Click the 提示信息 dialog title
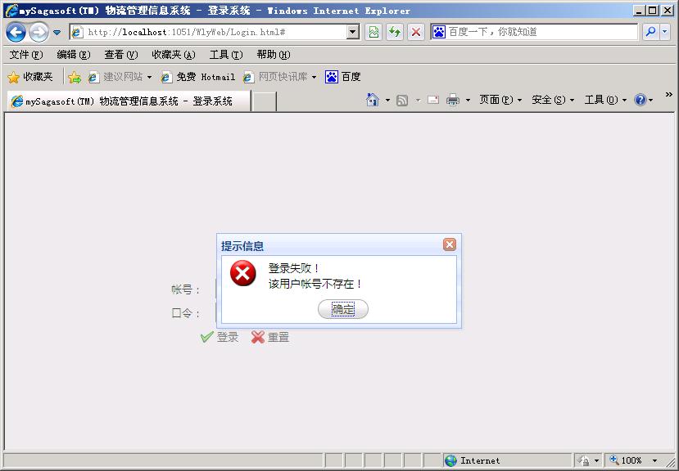The width and height of the screenshot is (679, 471). [242, 246]
